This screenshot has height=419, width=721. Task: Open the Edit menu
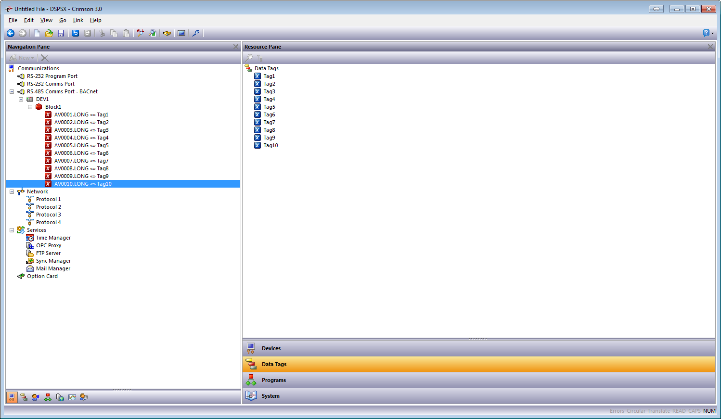click(x=29, y=20)
